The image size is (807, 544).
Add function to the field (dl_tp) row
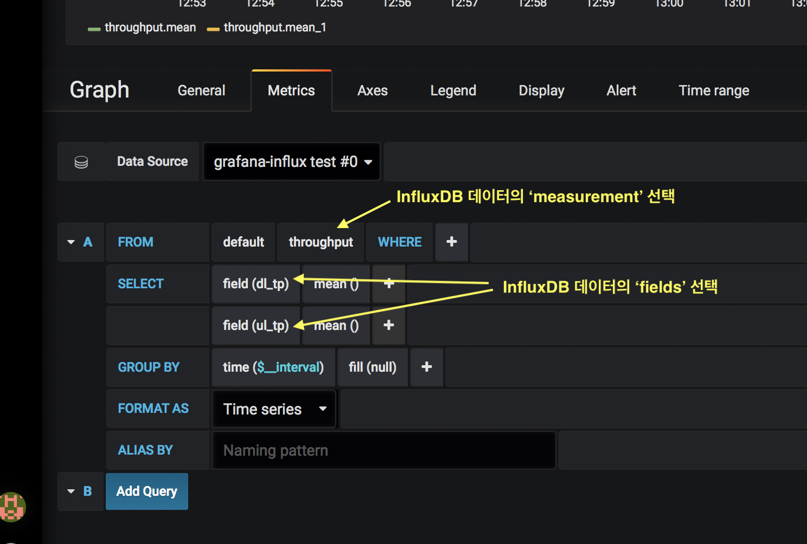coord(389,283)
